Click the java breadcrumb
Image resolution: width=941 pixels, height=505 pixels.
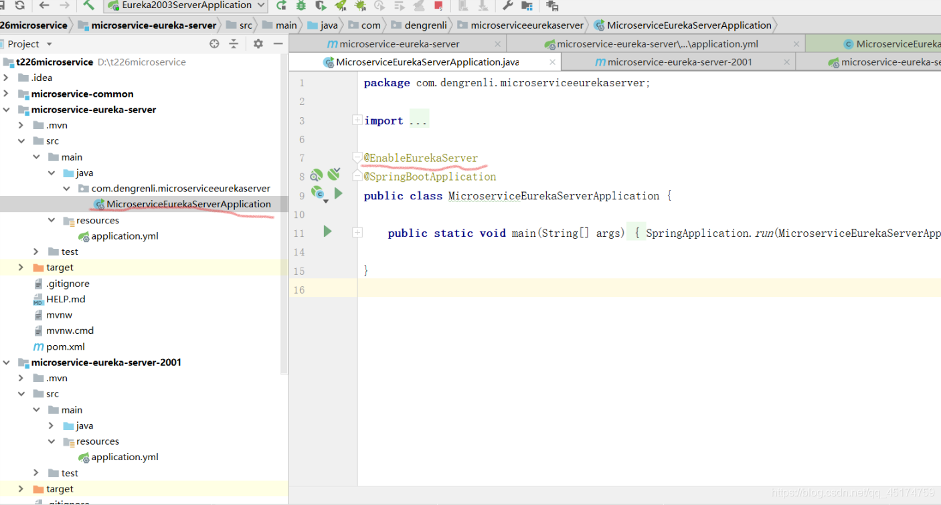[x=323, y=25]
